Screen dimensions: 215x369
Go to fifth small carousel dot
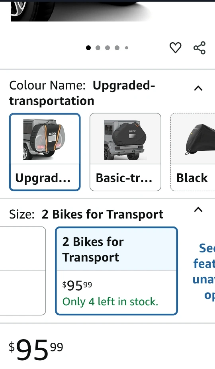point(127,48)
